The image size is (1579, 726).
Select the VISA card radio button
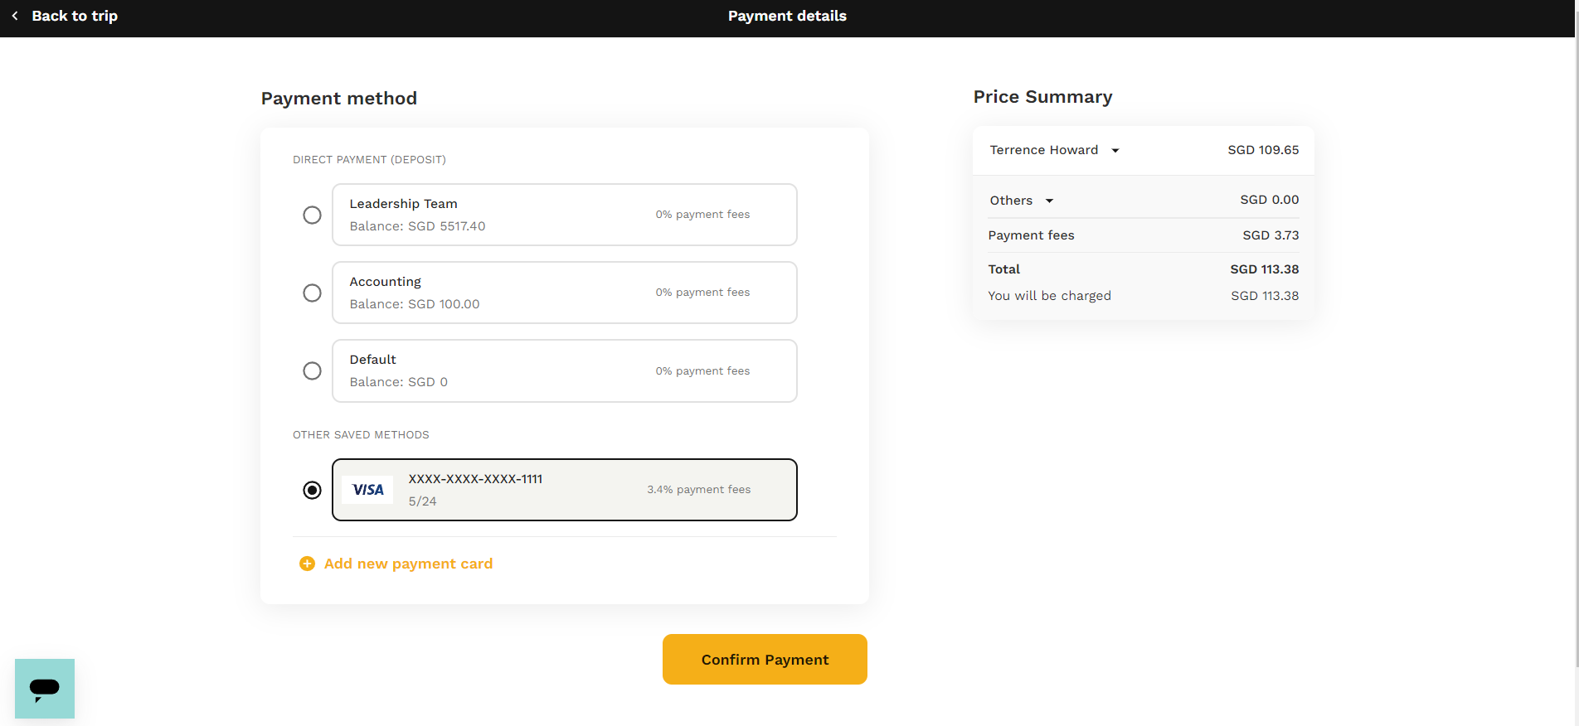[312, 490]
